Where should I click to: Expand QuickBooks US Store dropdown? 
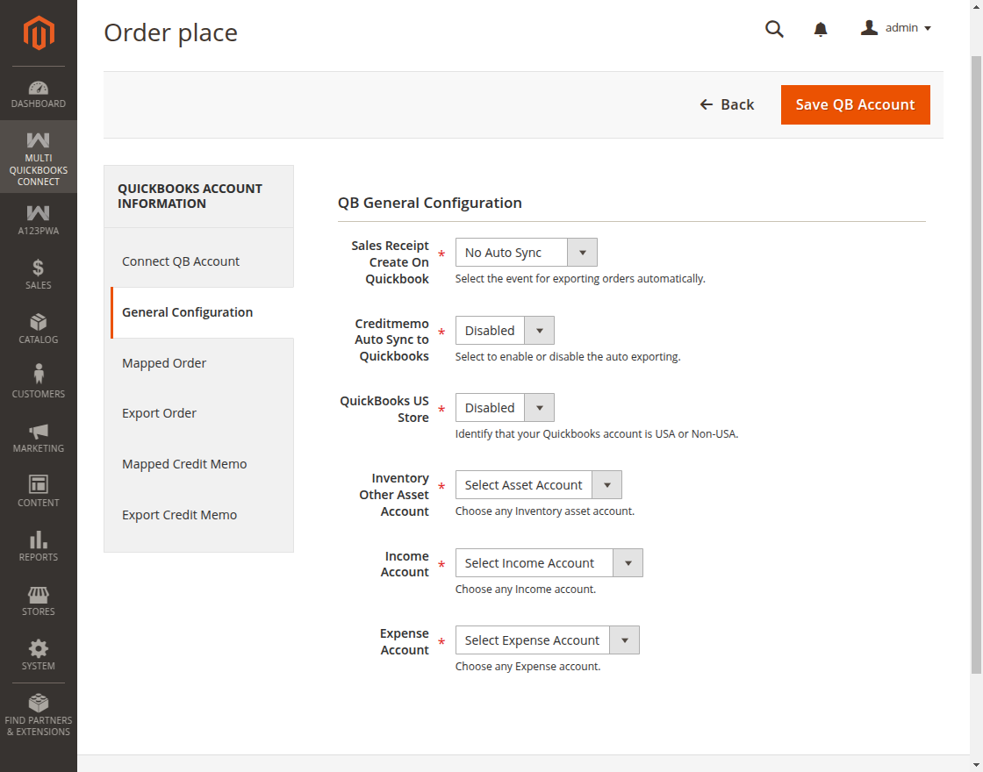pyautogui.click(x=505, y=408)
